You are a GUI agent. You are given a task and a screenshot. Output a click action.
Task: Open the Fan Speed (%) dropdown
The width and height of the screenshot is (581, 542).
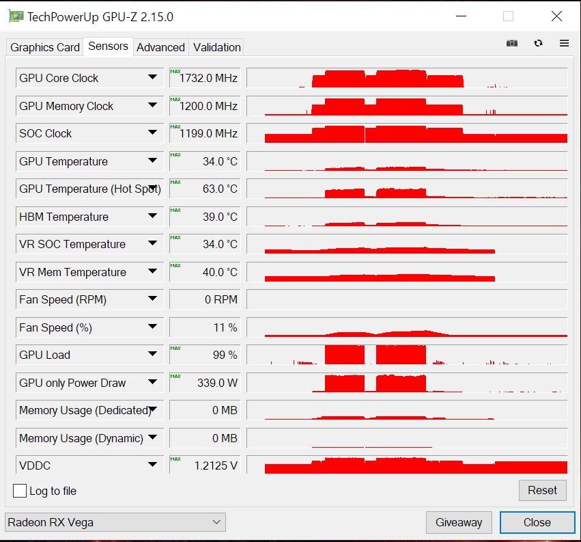[x=152, y=327]
